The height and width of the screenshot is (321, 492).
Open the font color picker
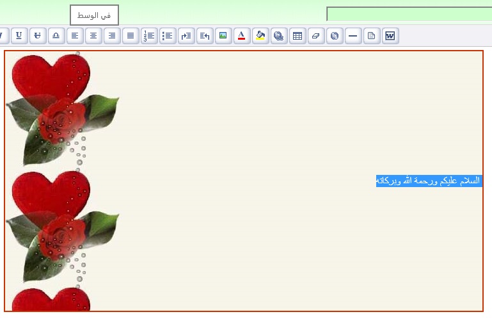click(242, 36)
